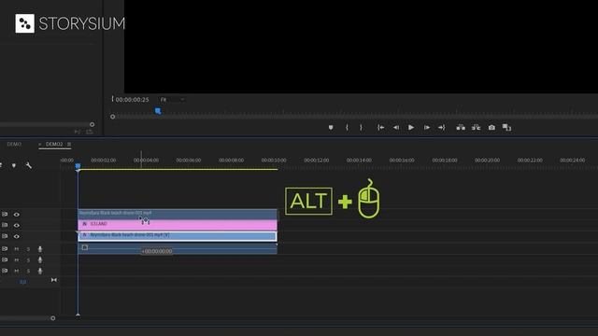Mute the first audio track
This screenshot has width=598, height=336.
[17, 249]
